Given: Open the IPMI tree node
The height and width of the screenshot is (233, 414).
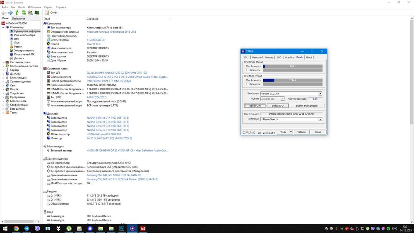Looking at the screenshot, I should pyautogui.click(x=17, y=43).
